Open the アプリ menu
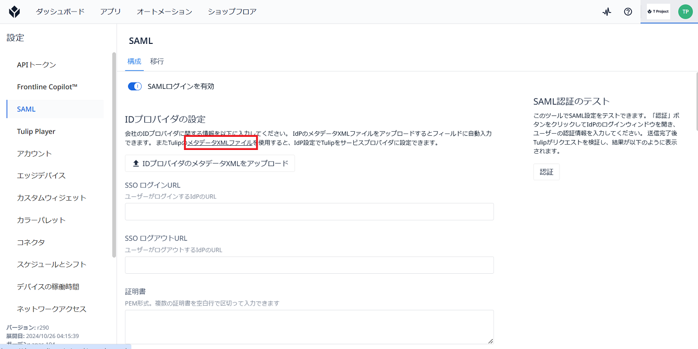 coord(111,11)
